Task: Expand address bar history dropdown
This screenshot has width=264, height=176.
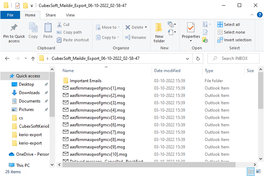Action: (187, 58)
